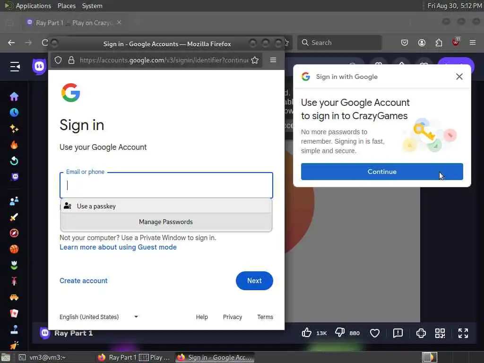
Task: Click the Create account link
Action: coord(83,281)
